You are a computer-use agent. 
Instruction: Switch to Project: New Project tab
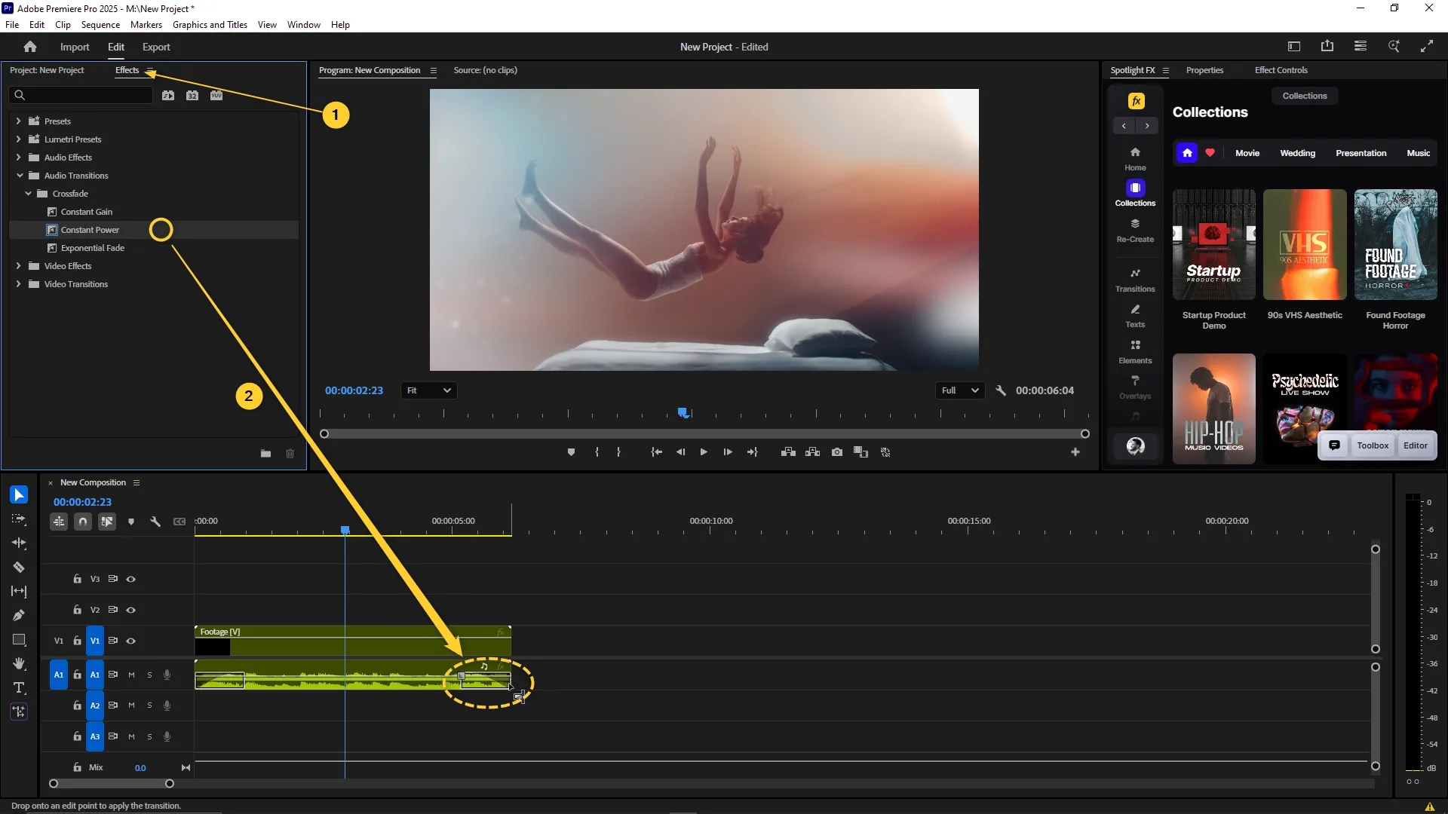point(47,70)
